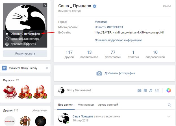Click the wall search magnifier icon
Viewport: 176px width, 126px height.
point(169,105)
